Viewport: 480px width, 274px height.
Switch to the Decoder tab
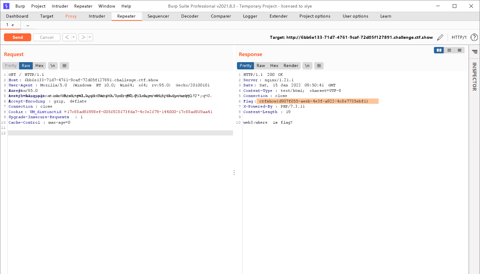(x=190, y=16)
